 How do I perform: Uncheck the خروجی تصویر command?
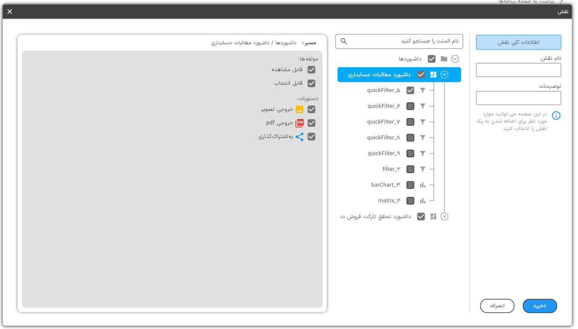[312, 110]
